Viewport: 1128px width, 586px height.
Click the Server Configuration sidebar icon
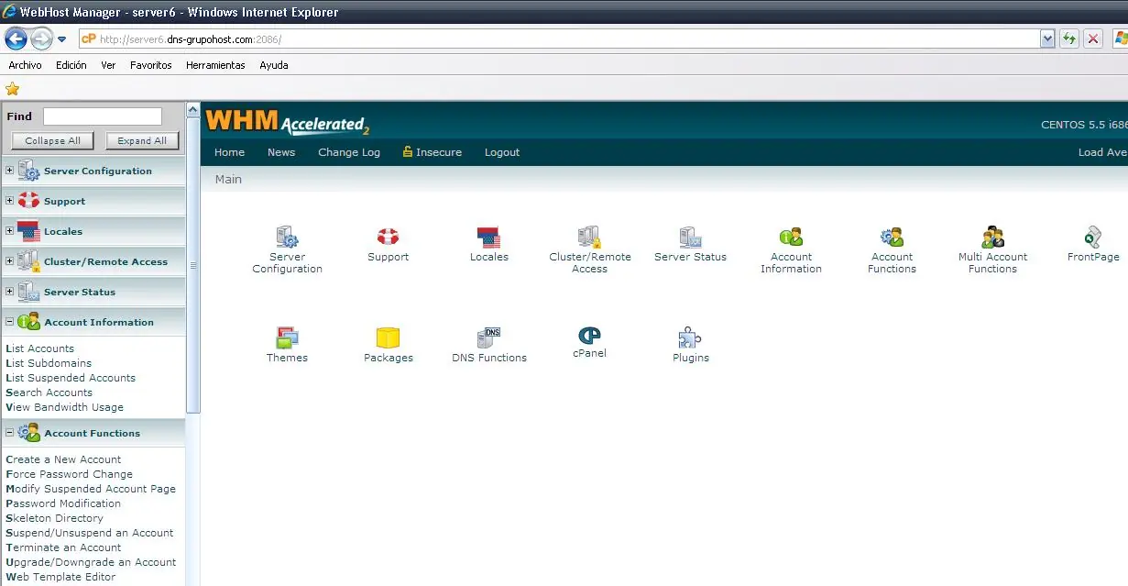tap(28, 171)
